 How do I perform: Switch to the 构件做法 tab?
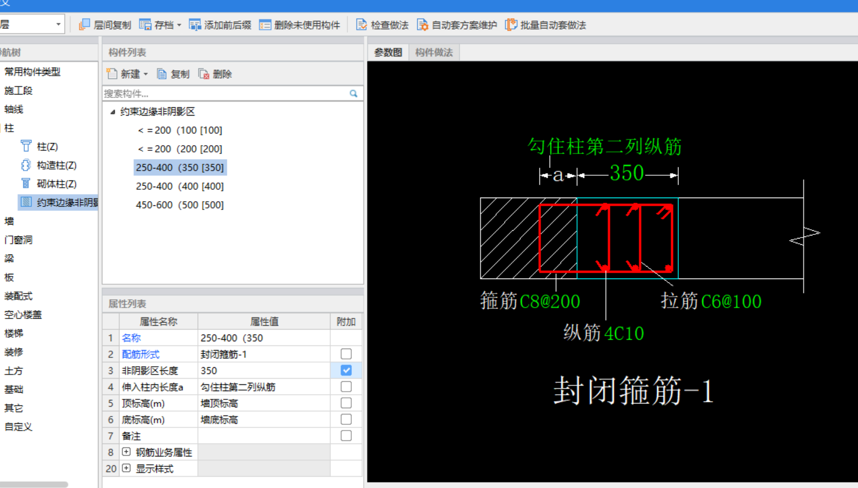click(x=434, y=52)
